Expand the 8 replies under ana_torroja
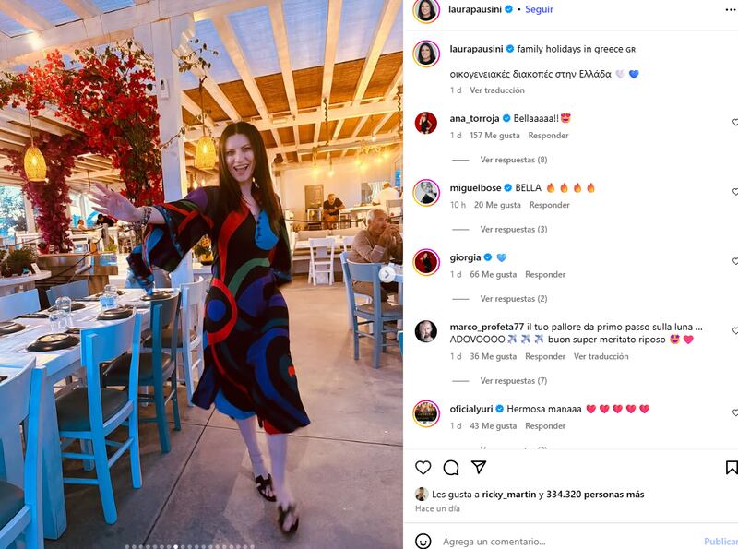 [x=514, y=160]
